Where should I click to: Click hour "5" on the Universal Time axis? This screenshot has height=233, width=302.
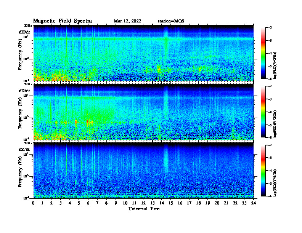(x=79, y=203)
